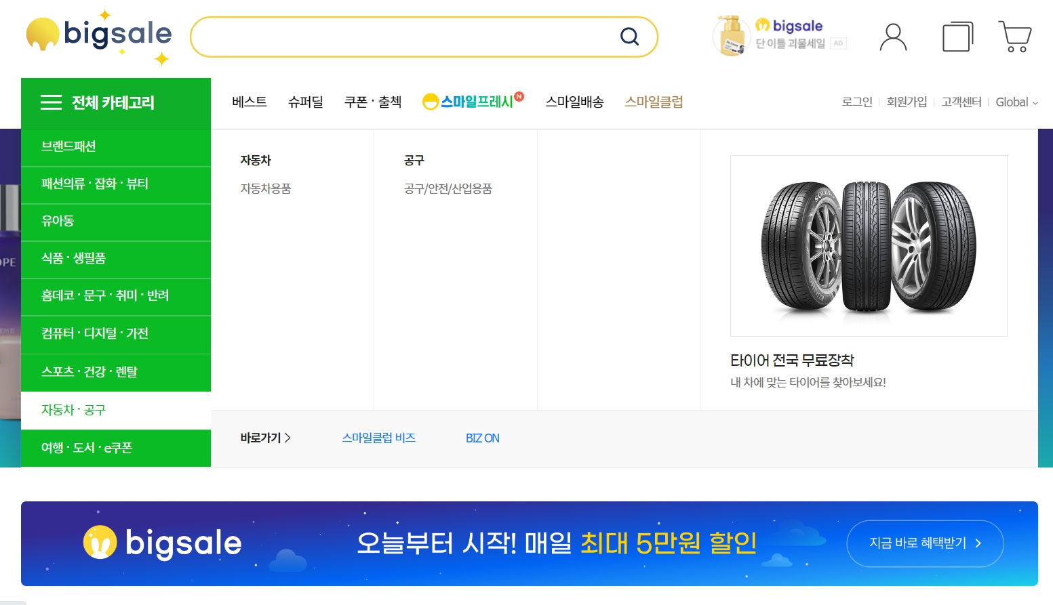The image size is (1053, 605).
Task: Select 스포츠 · 건강 · 렌탈 category
Action: pos(116,372)
